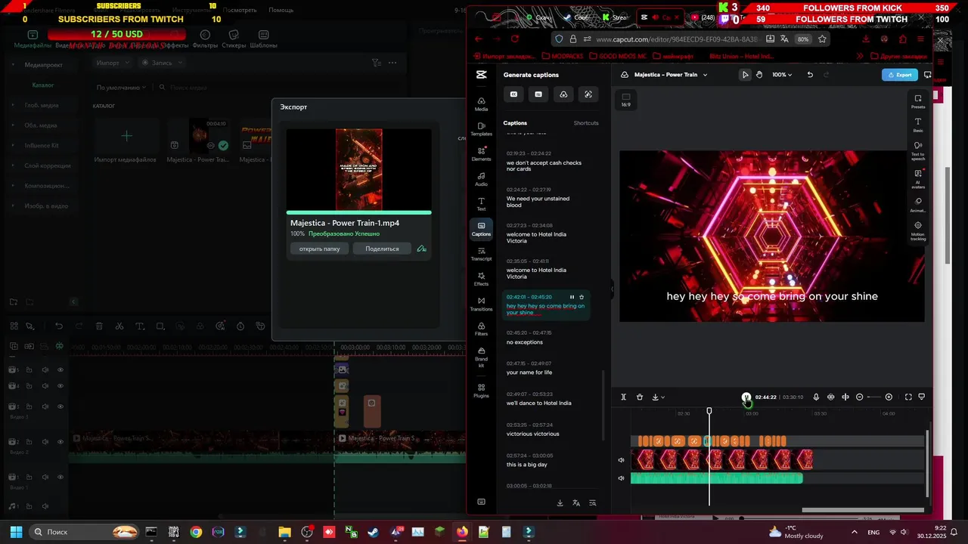Click the blue Export button in CapCut
The height and width of the screenshot is (544, 968).
tap(900, 75)
